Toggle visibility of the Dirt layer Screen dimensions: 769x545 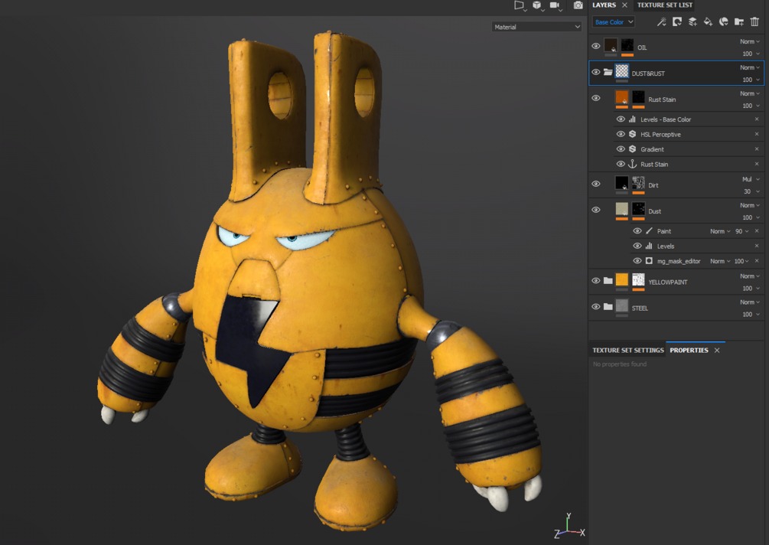[596, 184]
